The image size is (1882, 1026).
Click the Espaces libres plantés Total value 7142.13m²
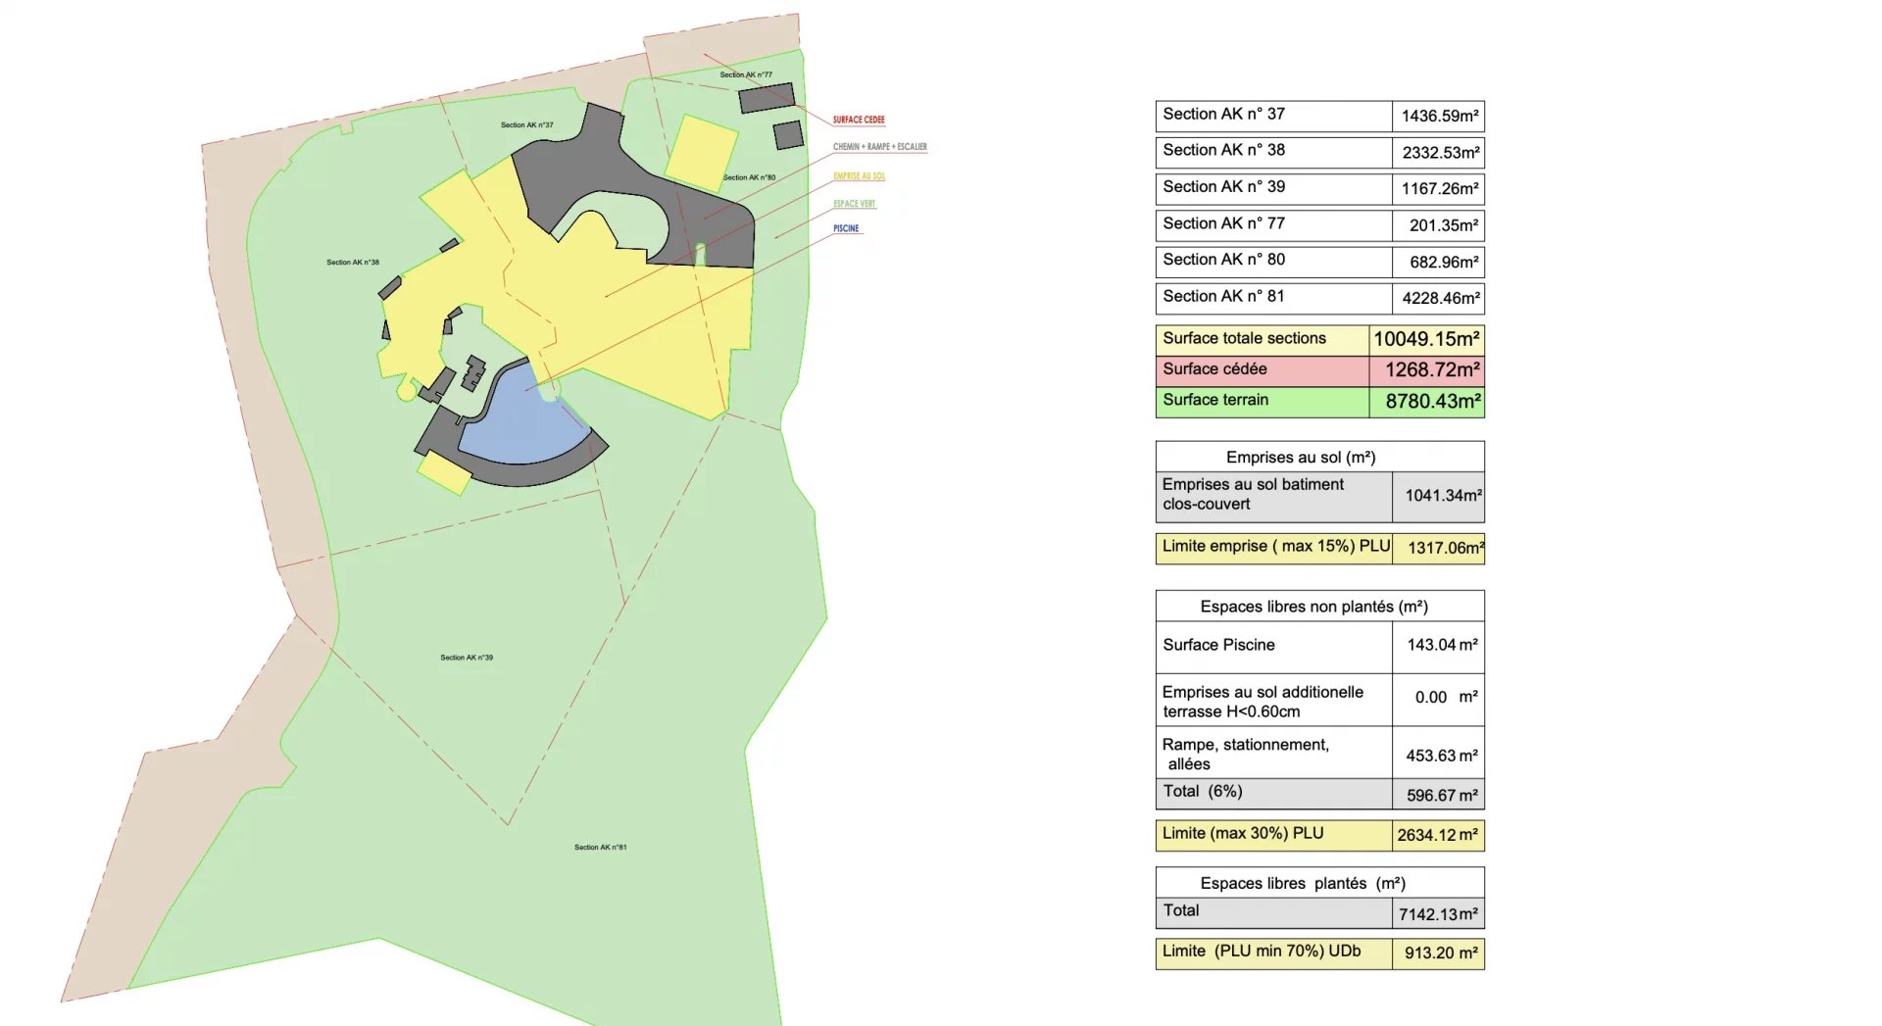pyautogui.click(x=1437, y=914)
